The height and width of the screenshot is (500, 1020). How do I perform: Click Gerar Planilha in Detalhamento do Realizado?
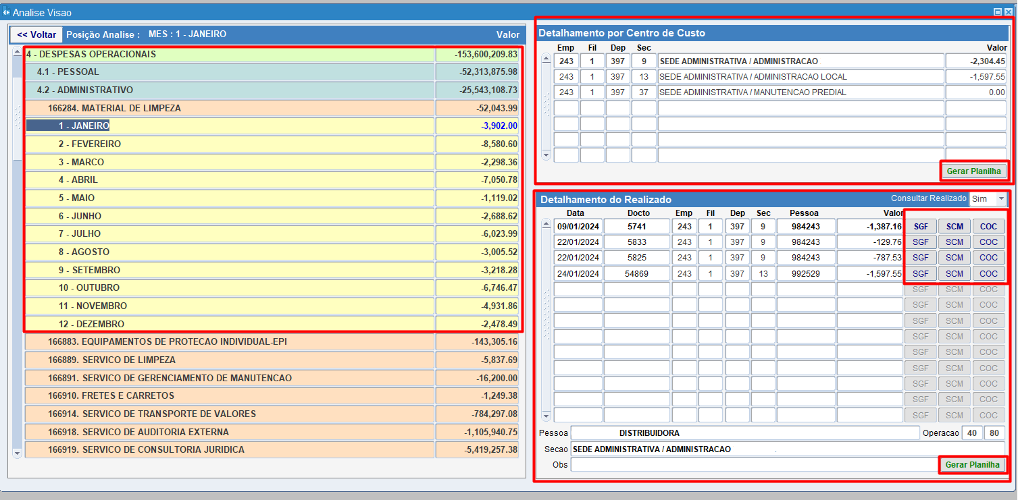tap(972, 465)
